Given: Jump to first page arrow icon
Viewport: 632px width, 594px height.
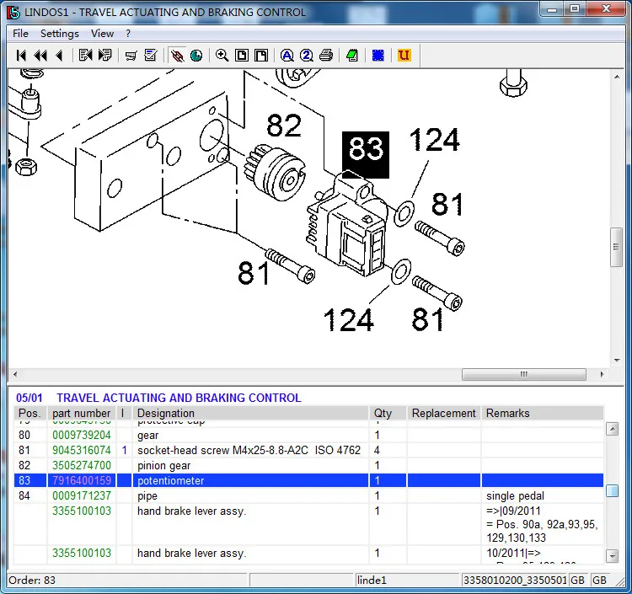Looking at the screenshot, I should 21,56.
